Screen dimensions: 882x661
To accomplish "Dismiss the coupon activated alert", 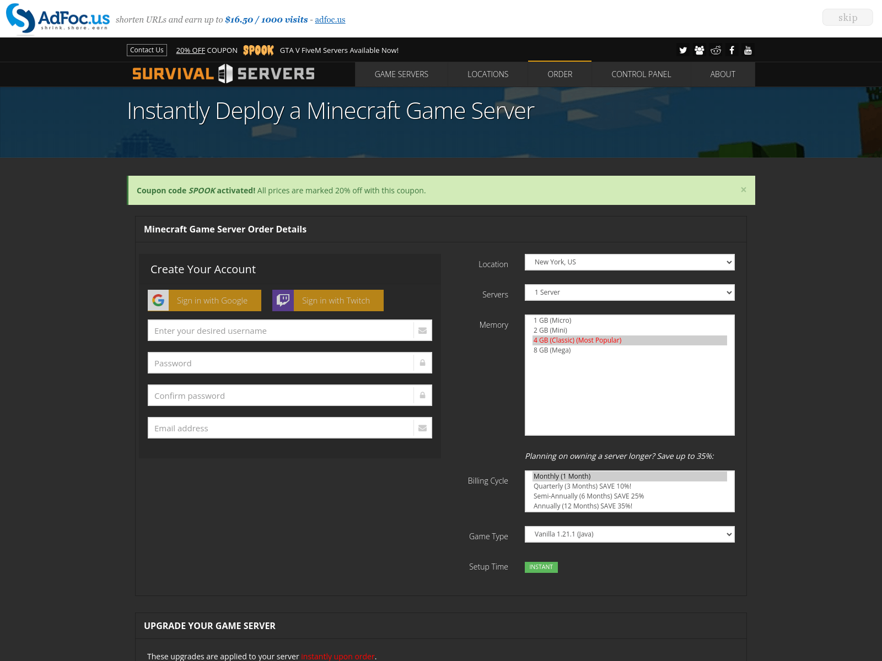I will point(744,190).
